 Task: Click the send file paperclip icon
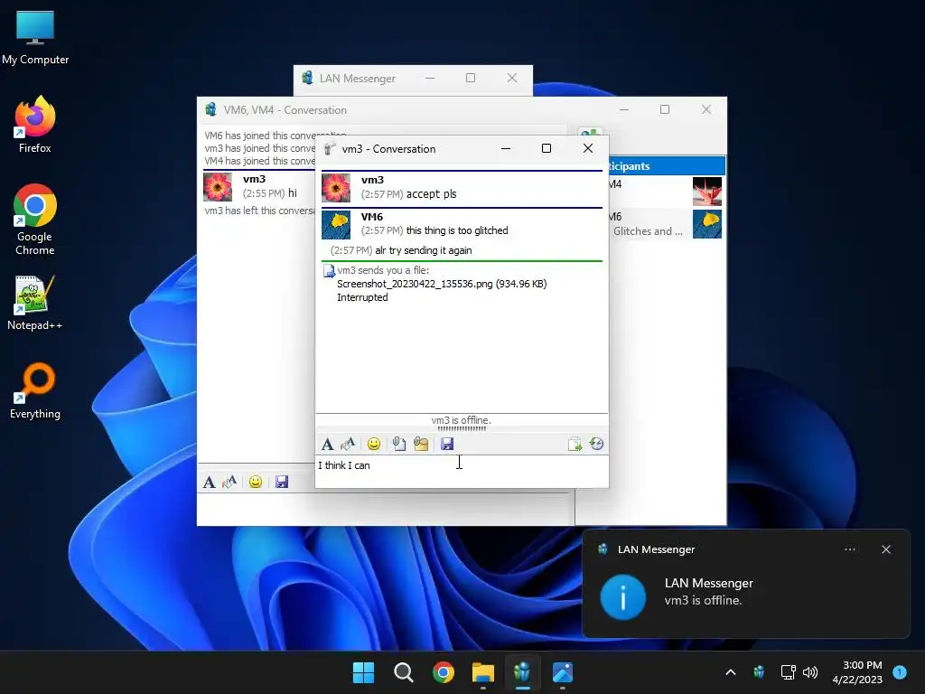(x=398, y=444)
